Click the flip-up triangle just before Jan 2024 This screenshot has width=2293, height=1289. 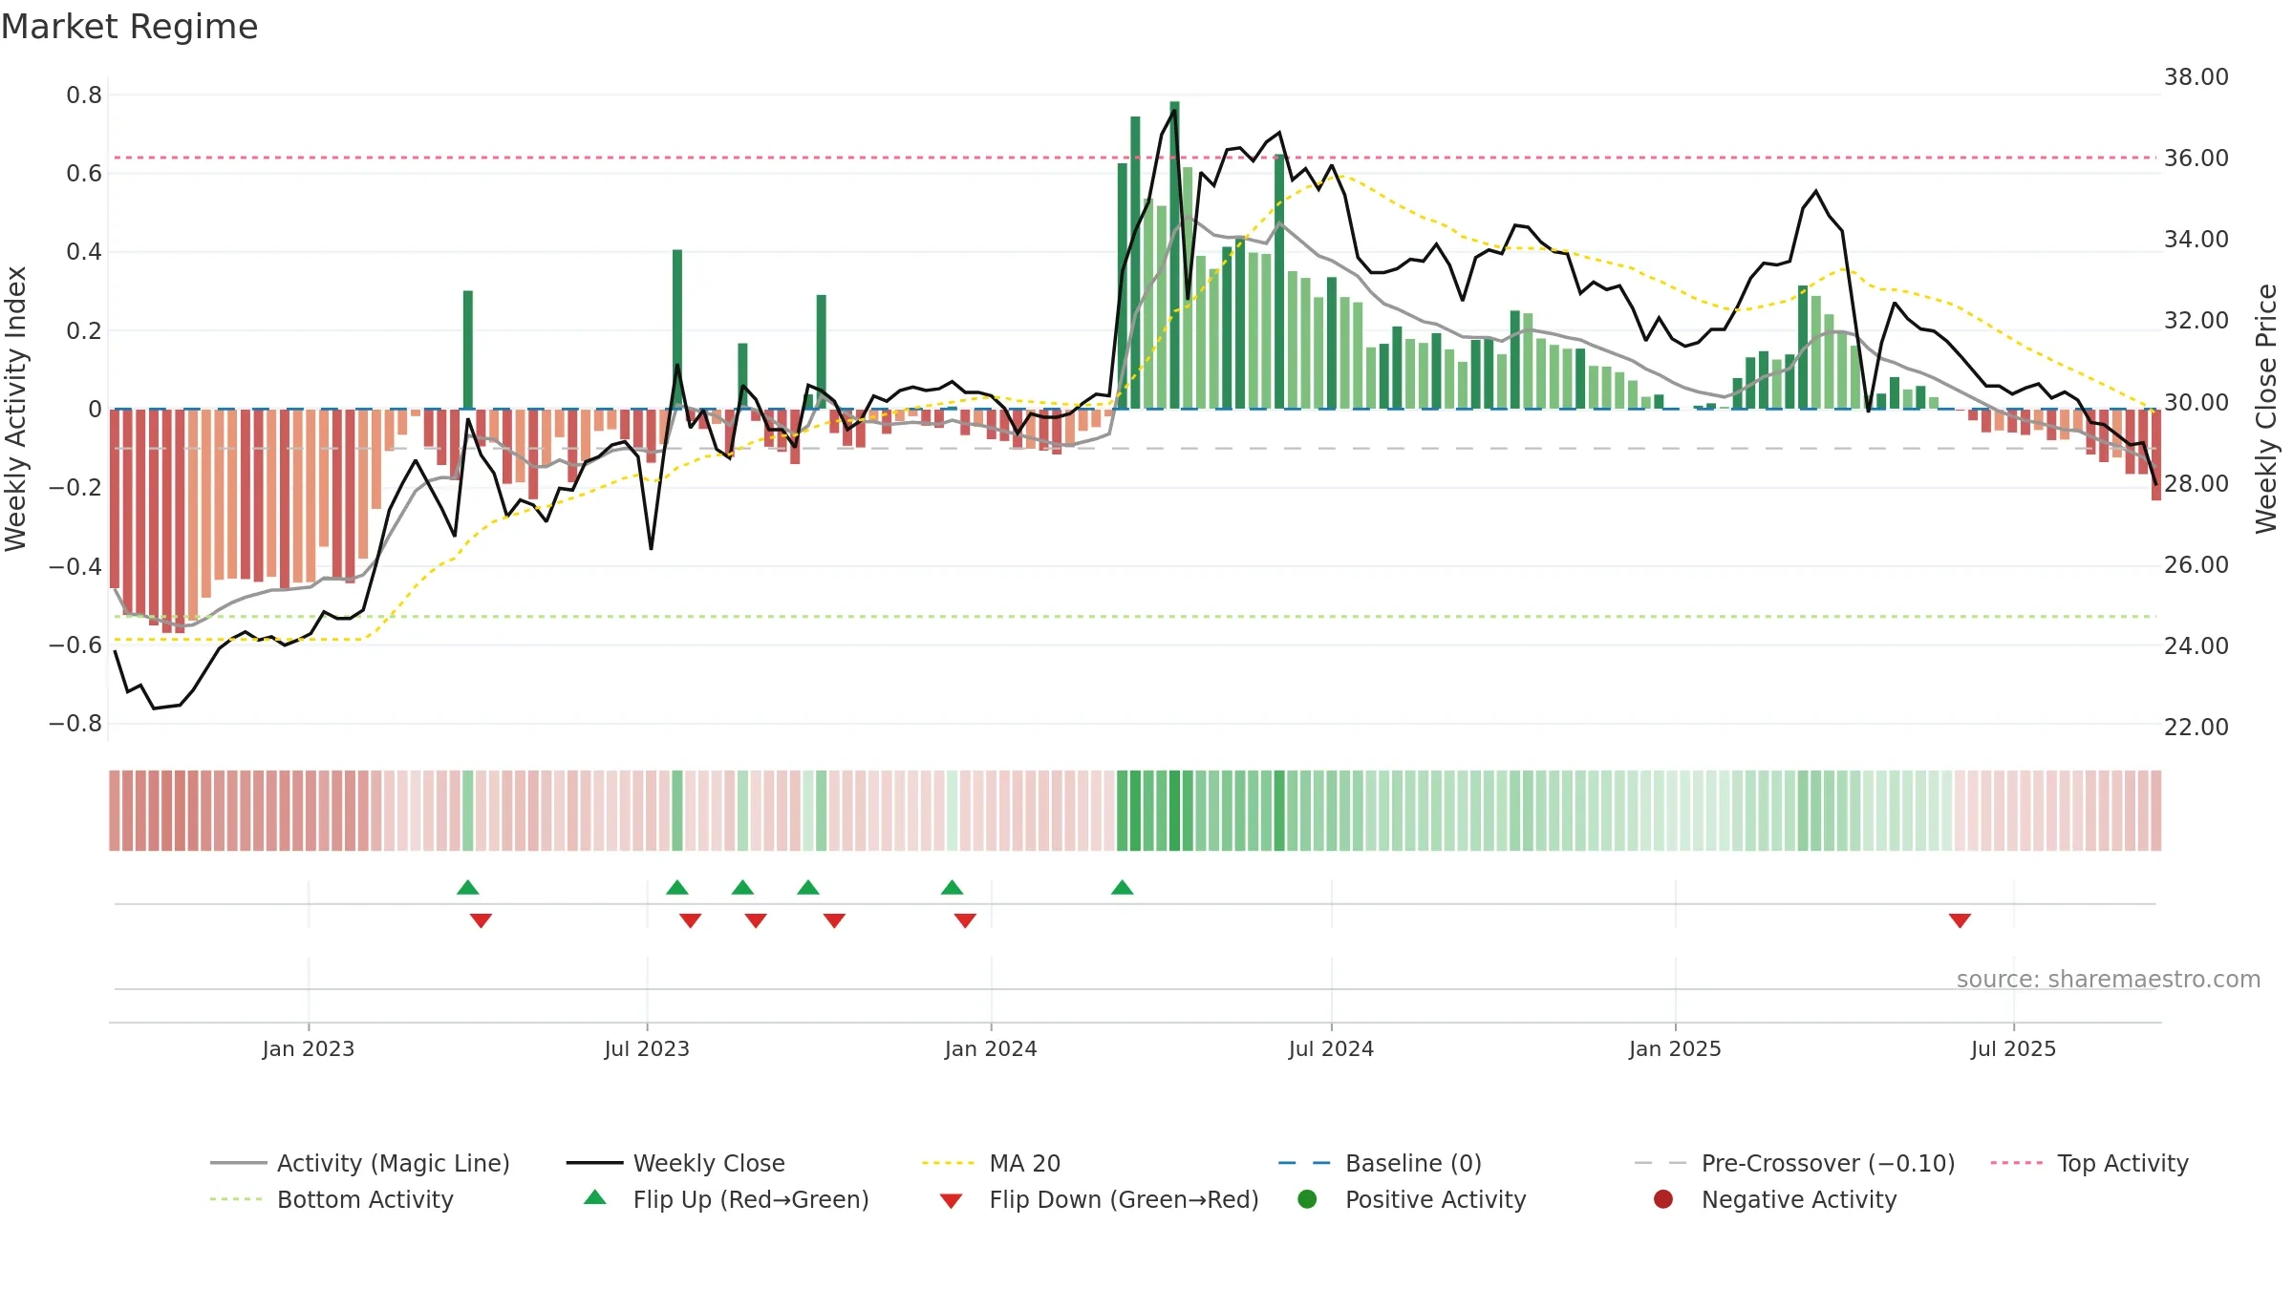click(x=952, y=888)
